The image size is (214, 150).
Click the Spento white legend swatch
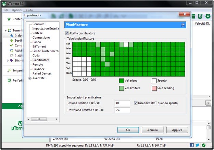[x=154, y=81]
